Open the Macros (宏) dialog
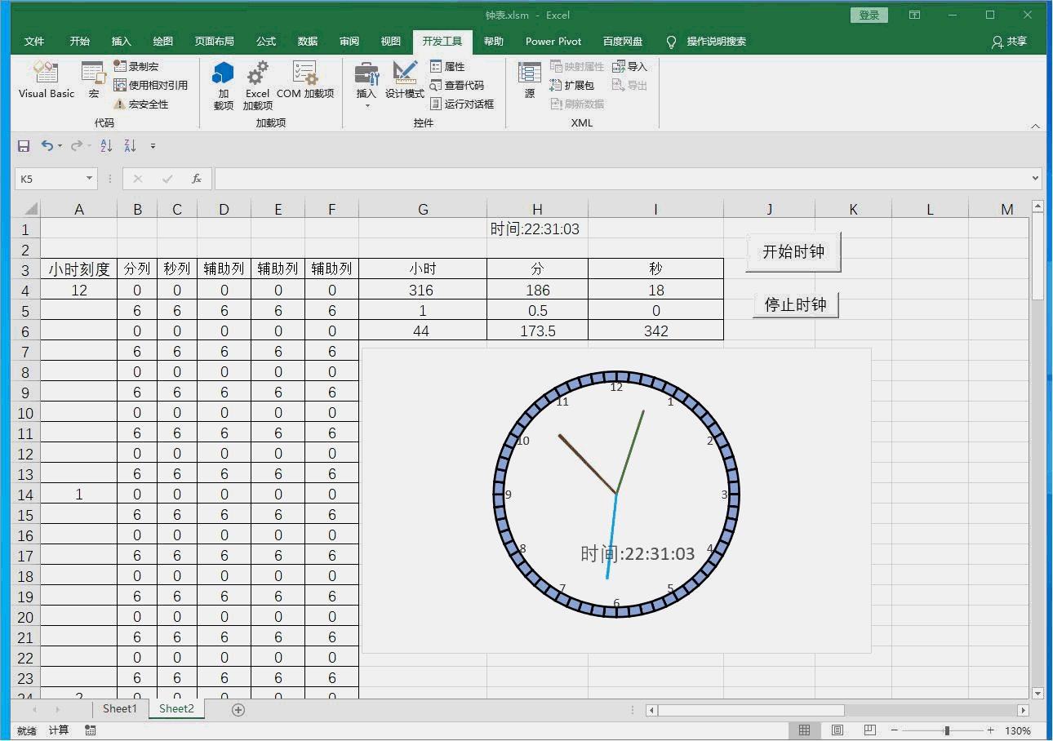 94,80
